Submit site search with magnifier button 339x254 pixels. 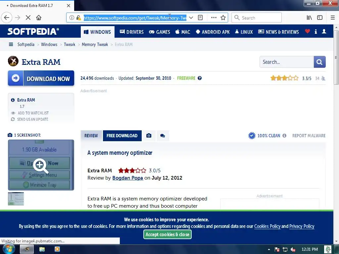tap(319, 62)
